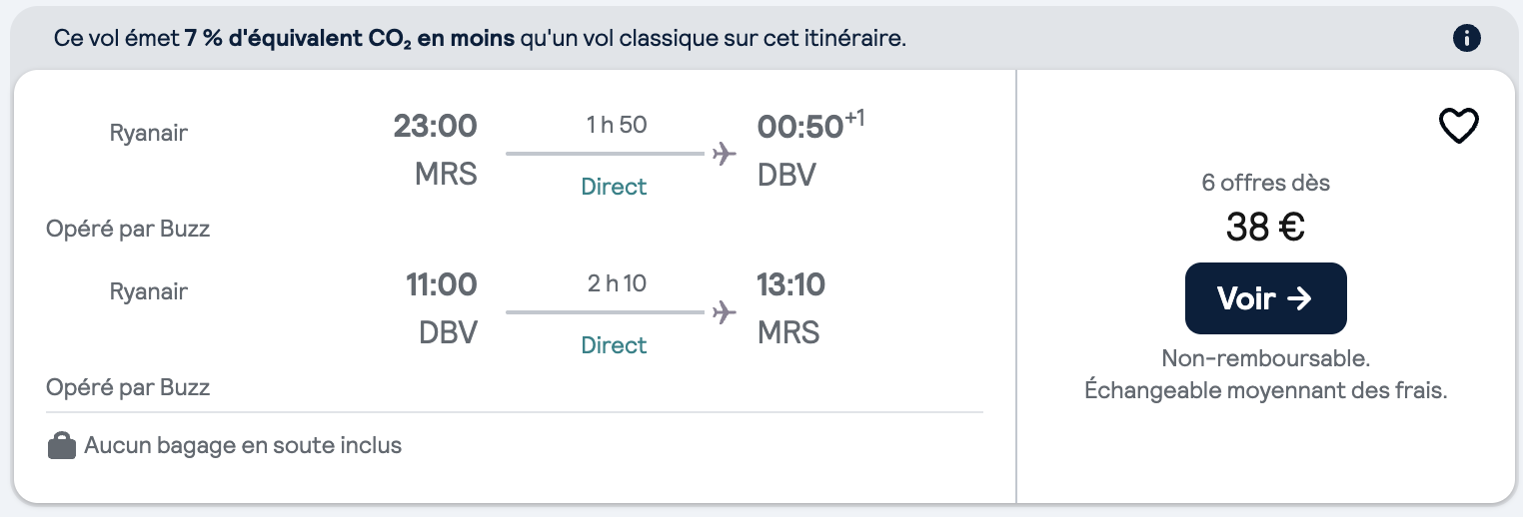Viewport: 1523px width, 517px height.
Task: Click the outbound Ryanair airline label
Action: click(149, 133)
